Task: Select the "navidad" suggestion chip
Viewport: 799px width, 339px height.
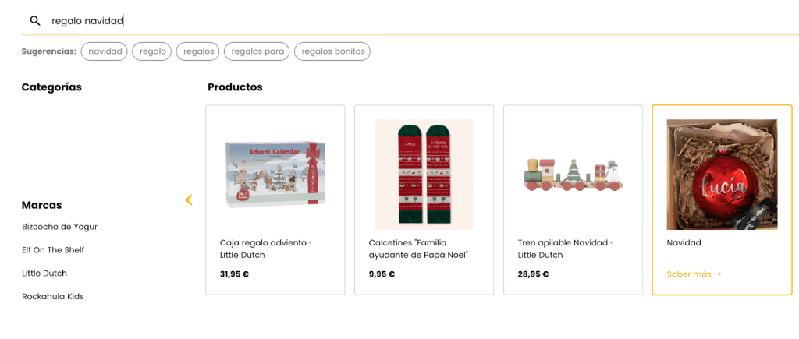Action: (x=105, y=51)
